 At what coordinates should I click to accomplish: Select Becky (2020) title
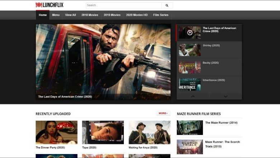click(211, 63)
